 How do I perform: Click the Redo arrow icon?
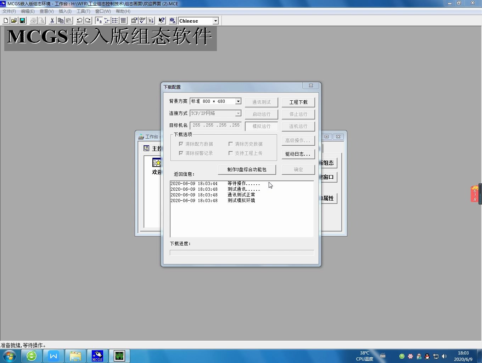tap(88, 21)
